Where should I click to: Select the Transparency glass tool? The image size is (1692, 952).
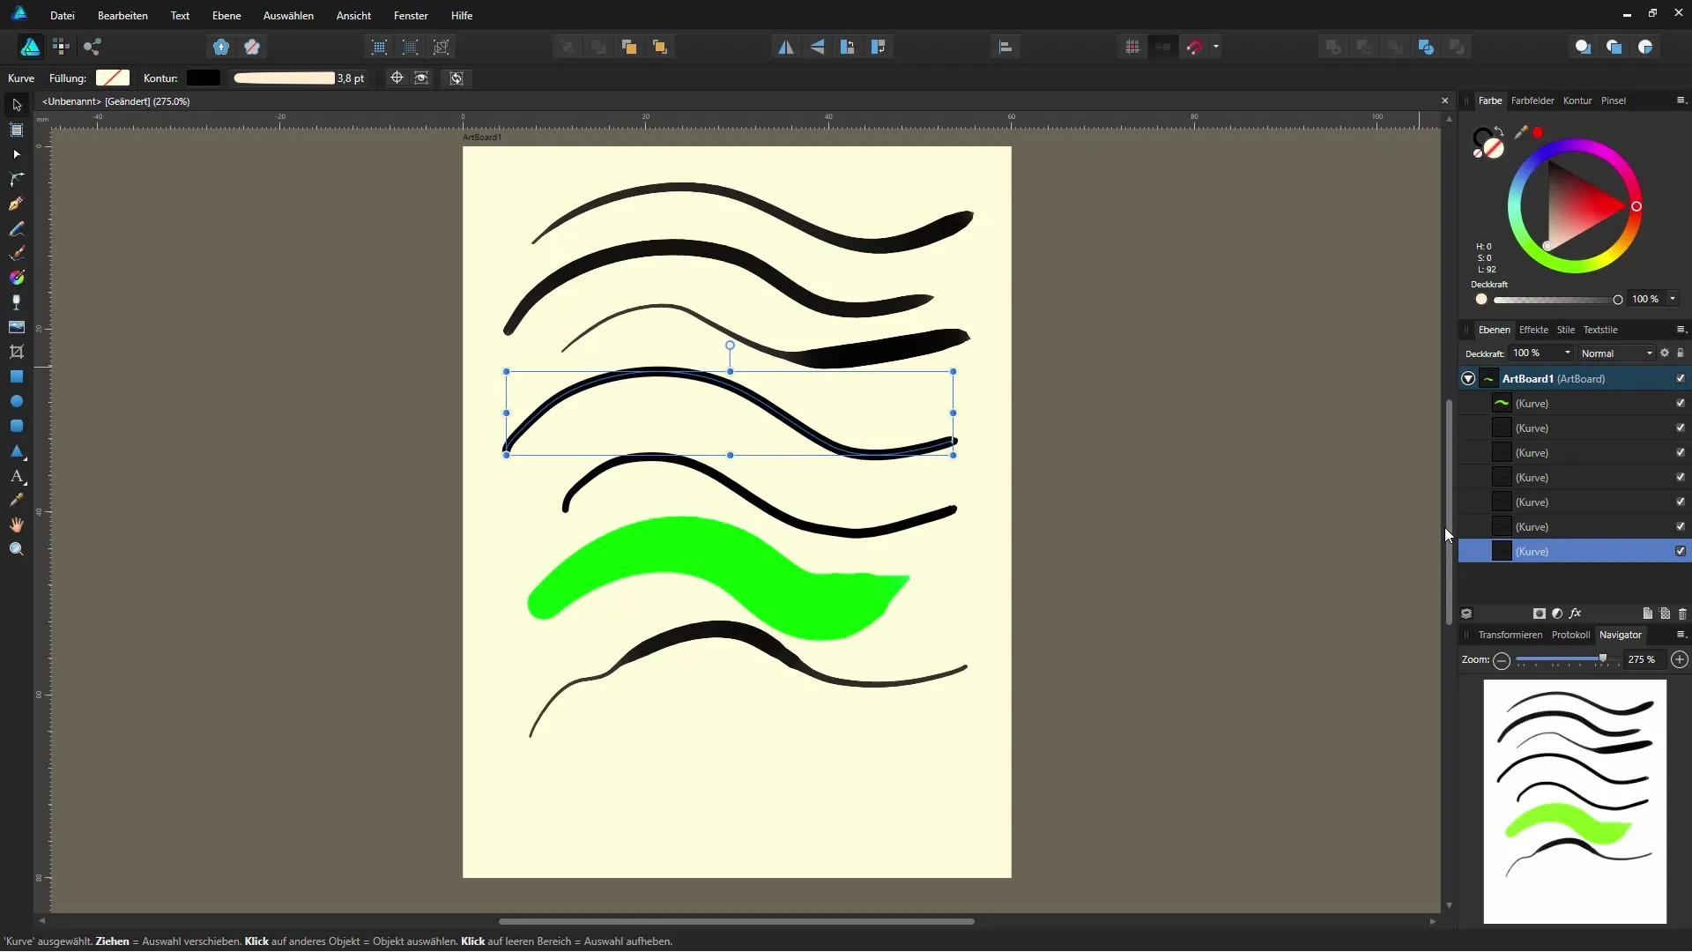click(x=17, y=302)
